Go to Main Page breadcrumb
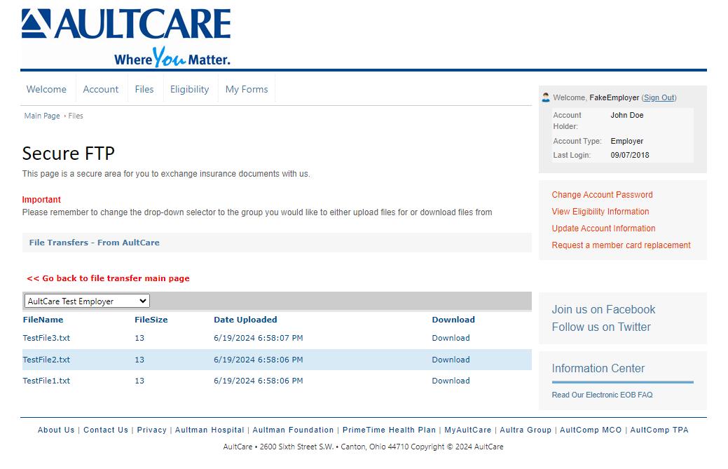Screen dimensions: 728x469 coord(42,116)
